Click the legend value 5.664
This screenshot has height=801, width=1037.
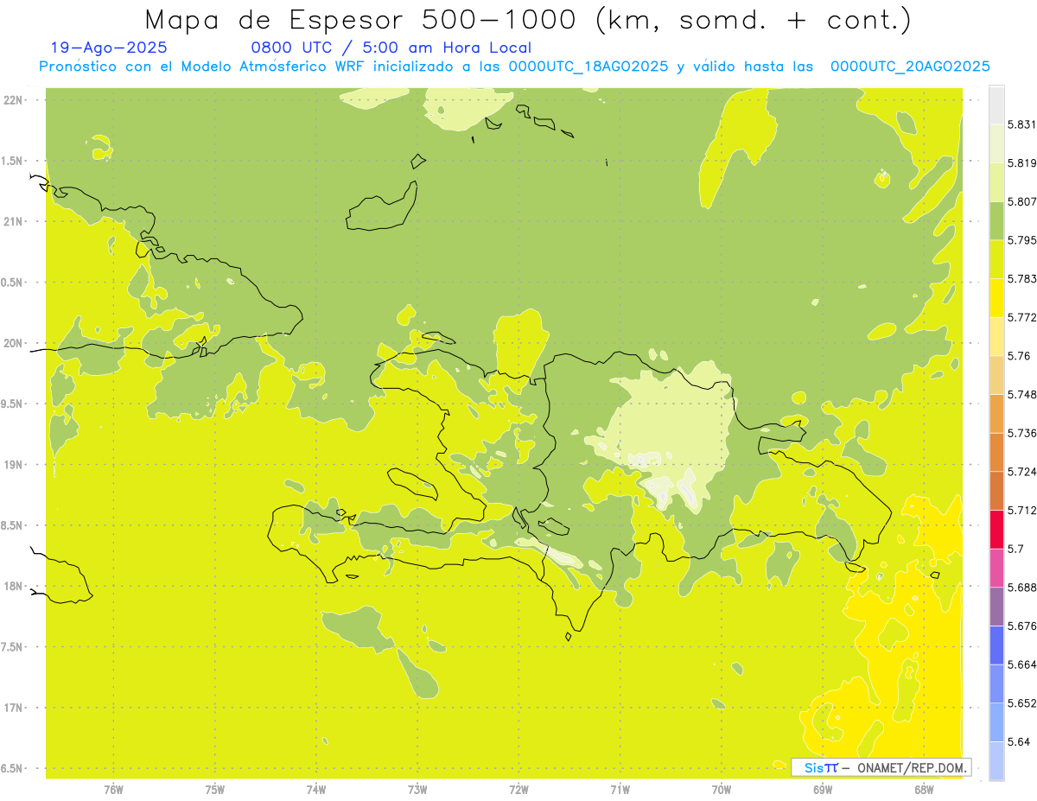pyautogui.click(x=1021, y=664)
